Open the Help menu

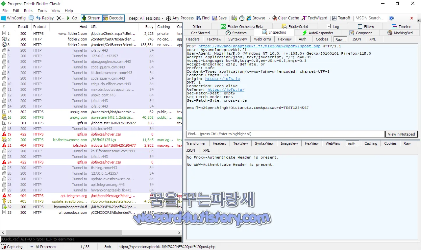(x=69, y=11)
